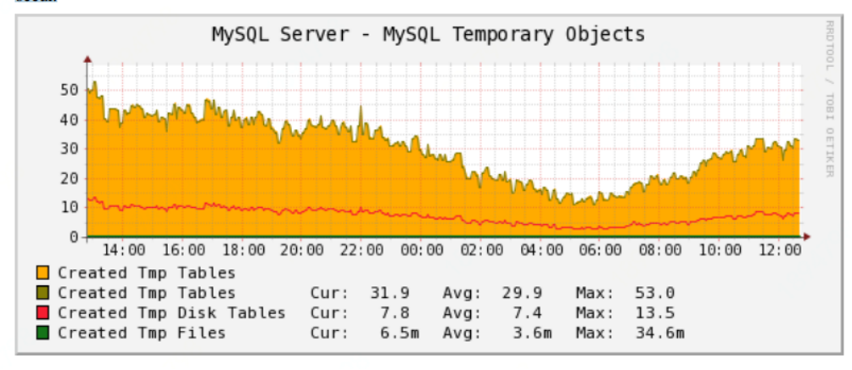The width and height of the screenshot is (852, 370).
Task: Click the olive Created Tmp Tables legend swatch
Action: (x=43, y=293)
